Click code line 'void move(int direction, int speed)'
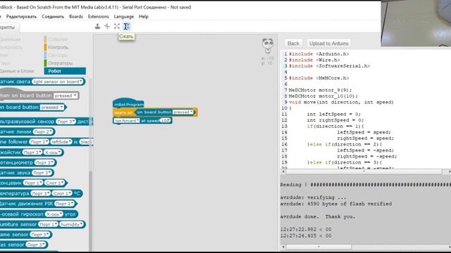The width and height of the screenshot is (451, 253). (x=341, y=102)
